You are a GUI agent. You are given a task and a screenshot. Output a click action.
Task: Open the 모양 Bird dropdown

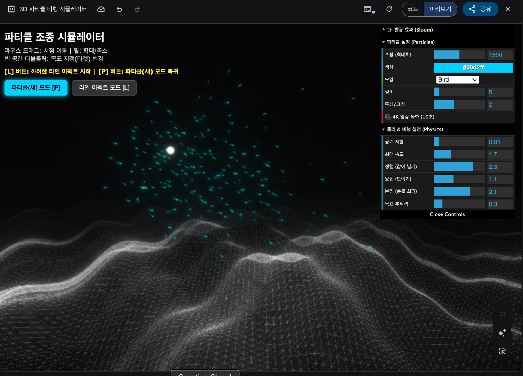pyautogui.click(x=457, y=80)
